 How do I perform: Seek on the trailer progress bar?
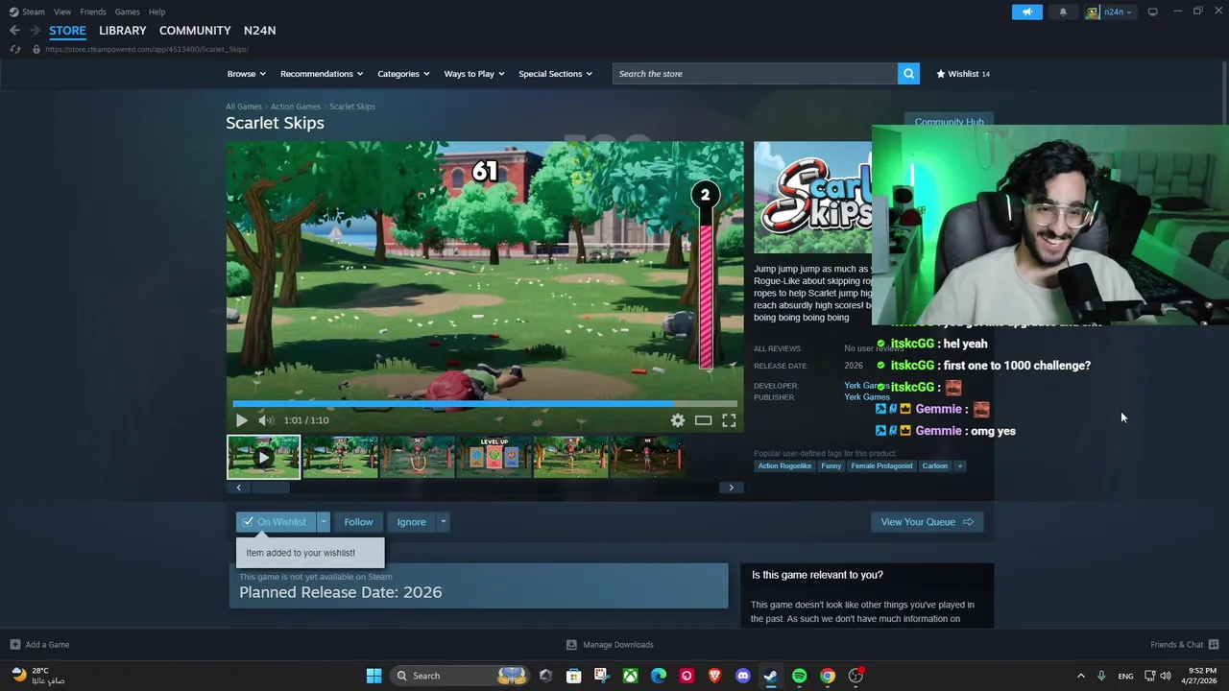(485, 404)
